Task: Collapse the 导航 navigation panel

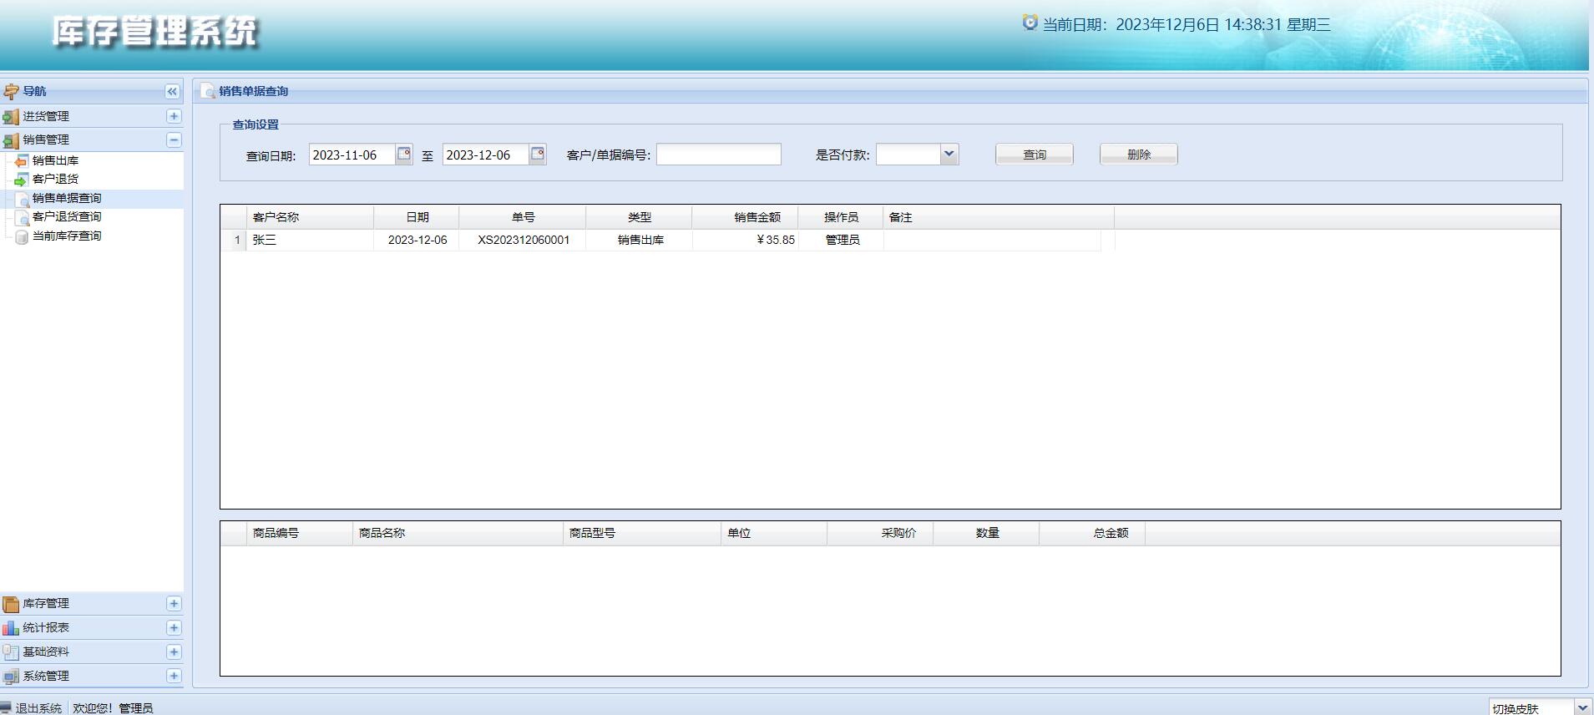Action: [x=172, y=92]
